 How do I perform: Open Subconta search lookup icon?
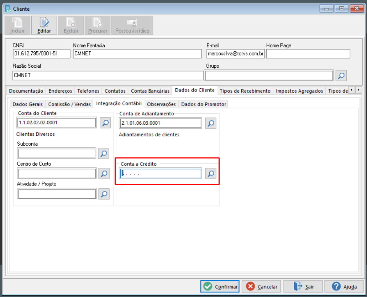104,153
